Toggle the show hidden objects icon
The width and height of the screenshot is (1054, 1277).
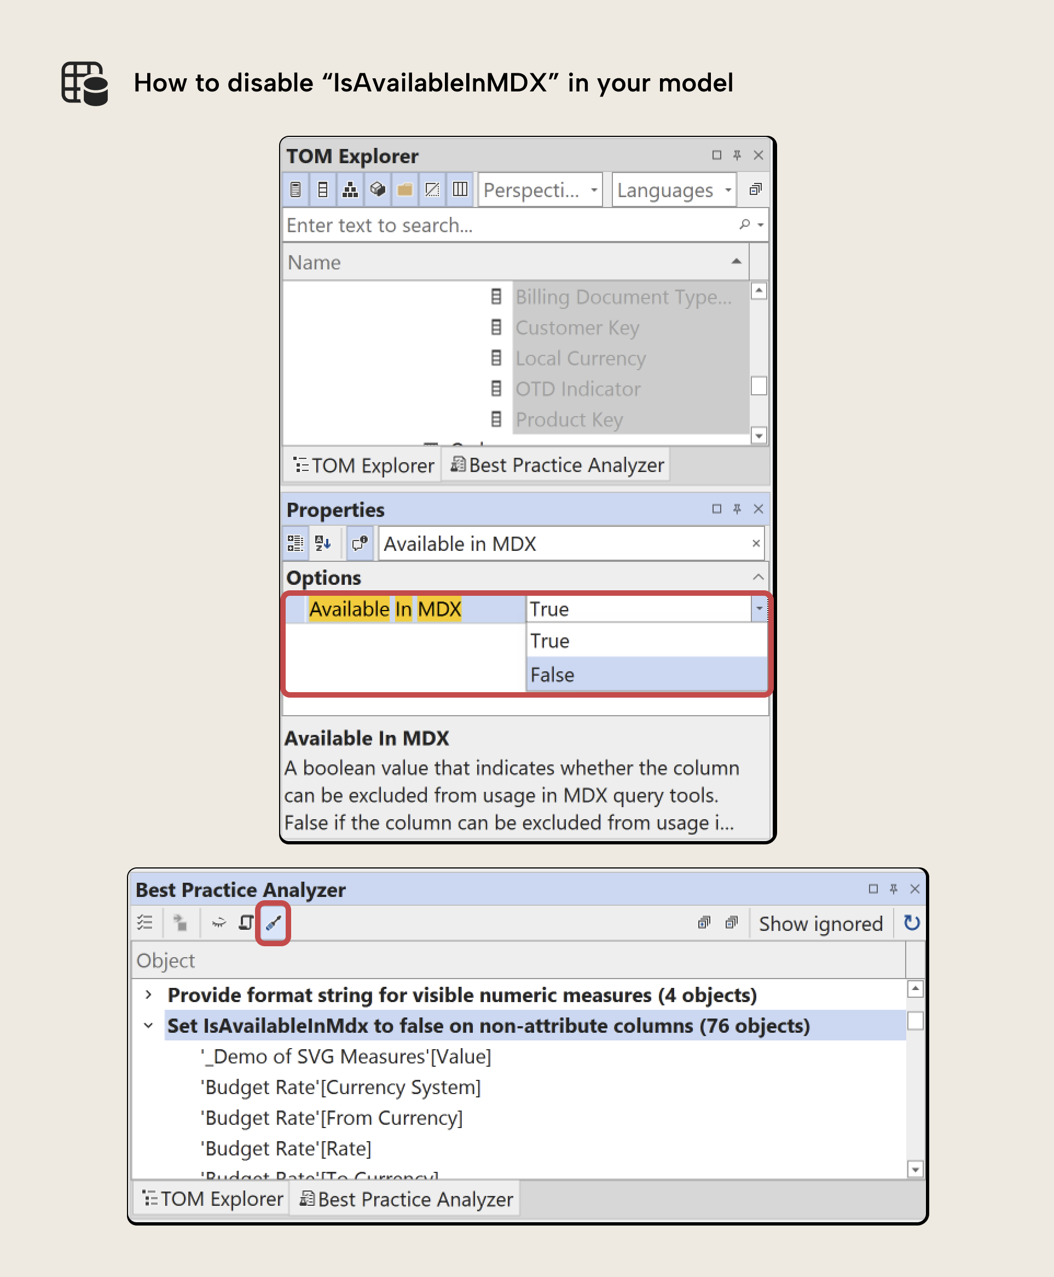[432, 189]
